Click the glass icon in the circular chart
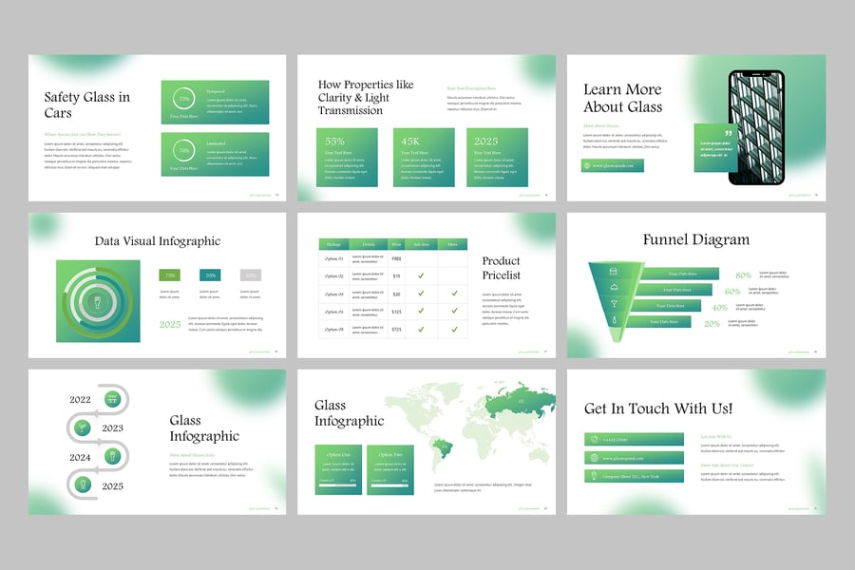The height and width of the screenshot is (570, 855). point(98,301)
